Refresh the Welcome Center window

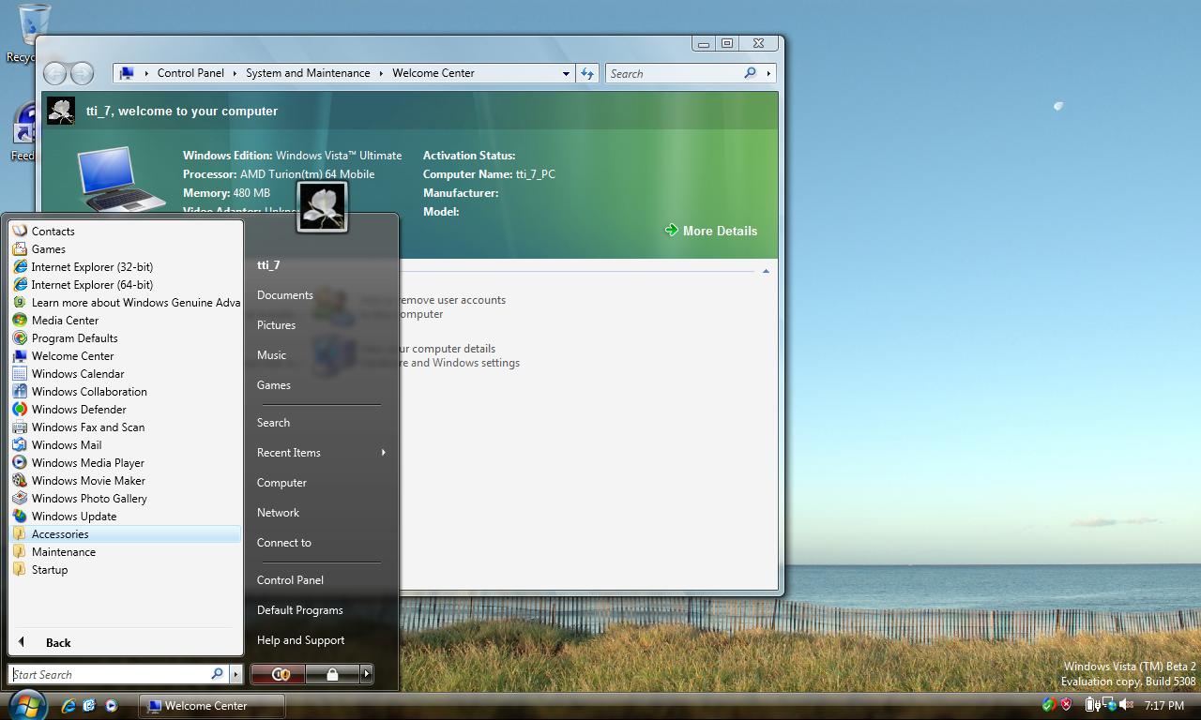(587, 73)
